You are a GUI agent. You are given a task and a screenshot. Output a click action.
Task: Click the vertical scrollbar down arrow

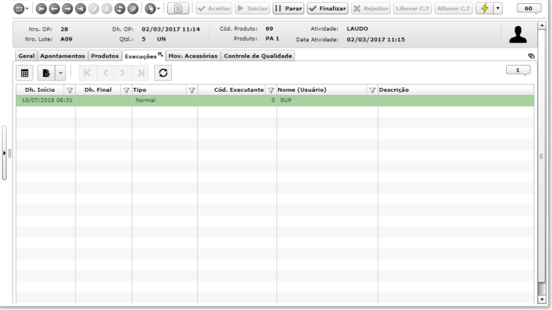542,300
